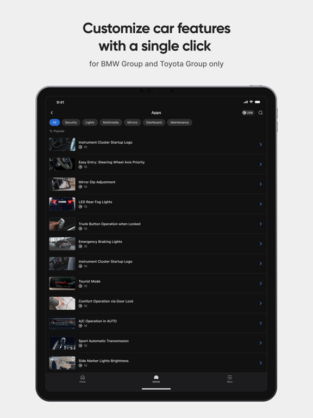Viewport: 313px width, 418px height.
Task: Tap the credit coin icon under Side Marker Lights
Action: [80, 366]
